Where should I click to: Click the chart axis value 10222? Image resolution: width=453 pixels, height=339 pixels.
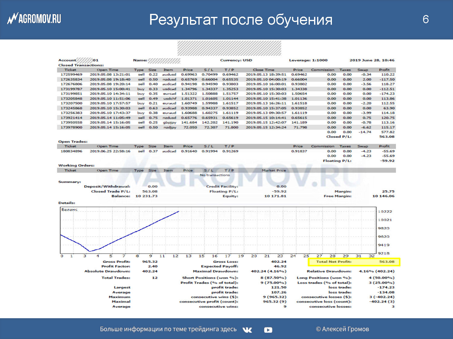coord(385,212)
